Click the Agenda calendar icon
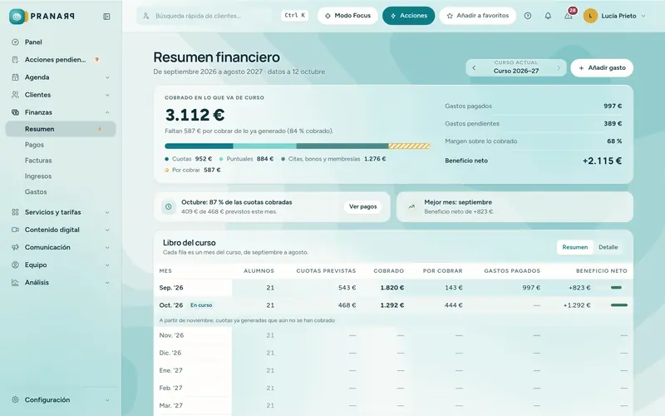 point(15,77)
